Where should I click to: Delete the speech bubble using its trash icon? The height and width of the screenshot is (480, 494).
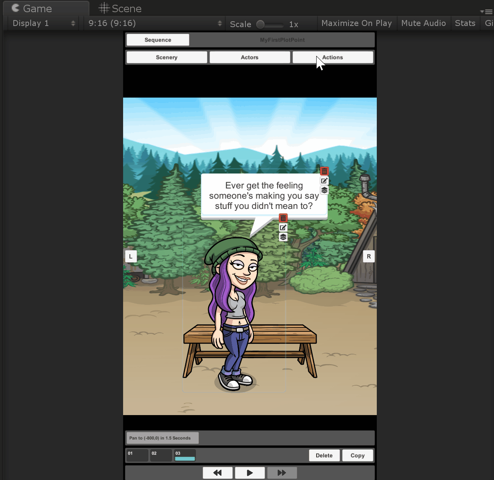pyautogui.click(x=324, y=171)
